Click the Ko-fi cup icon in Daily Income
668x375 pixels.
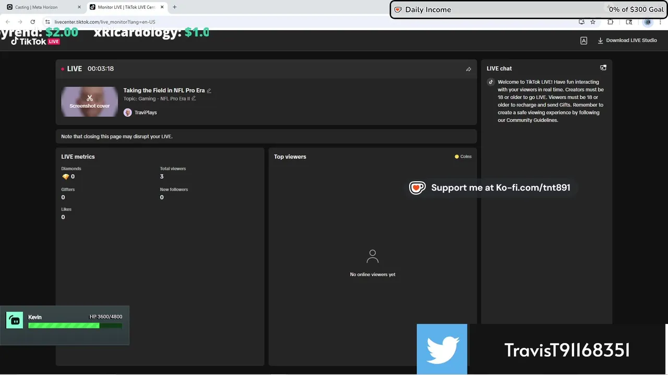398,9
